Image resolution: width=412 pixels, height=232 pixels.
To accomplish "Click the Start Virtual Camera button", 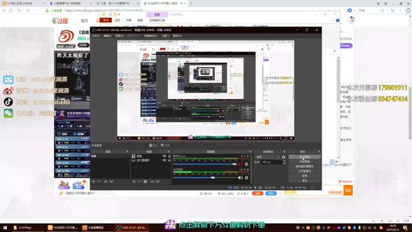I will (x=304, y=167).
